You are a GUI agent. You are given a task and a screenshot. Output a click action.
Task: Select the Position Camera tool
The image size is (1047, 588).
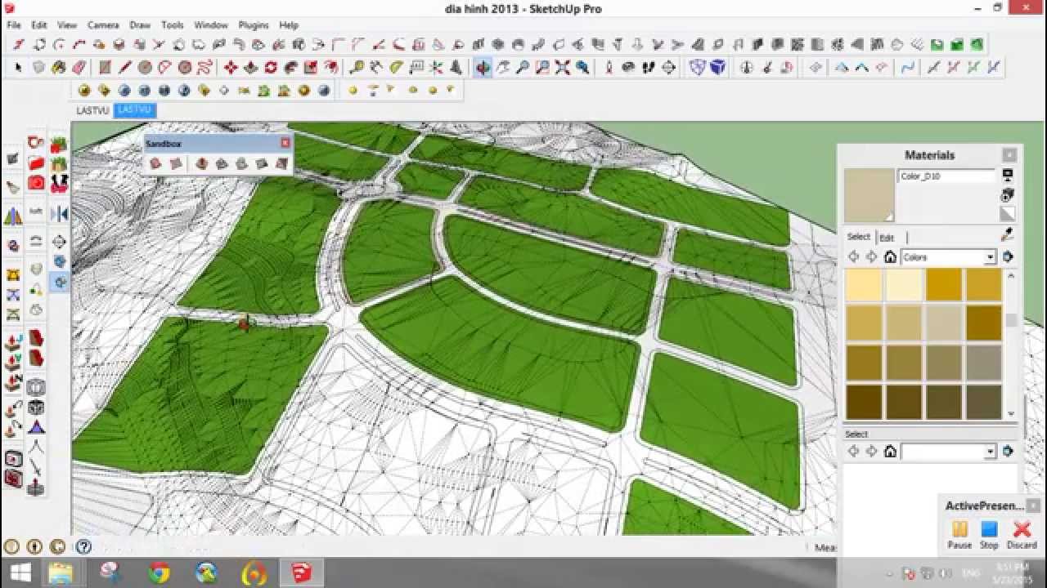tap(609, 68)
